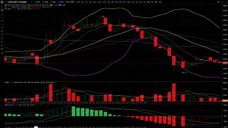The image size is (228, 128).
Task: Toggle first small box beside VOLUME legend
Action: point(10,83)
